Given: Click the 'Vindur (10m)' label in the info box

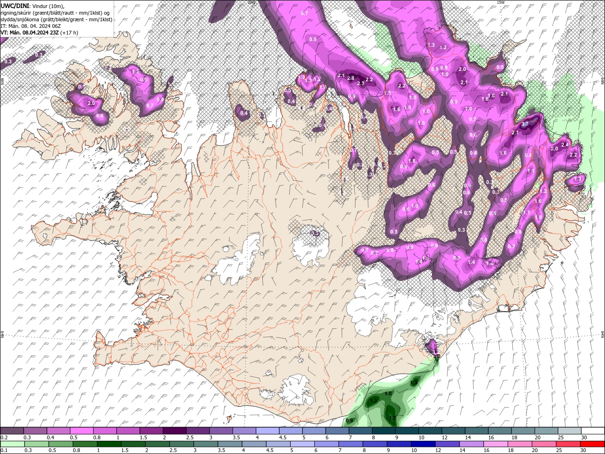Looking at the screenshot, I should tap(49, 6).
